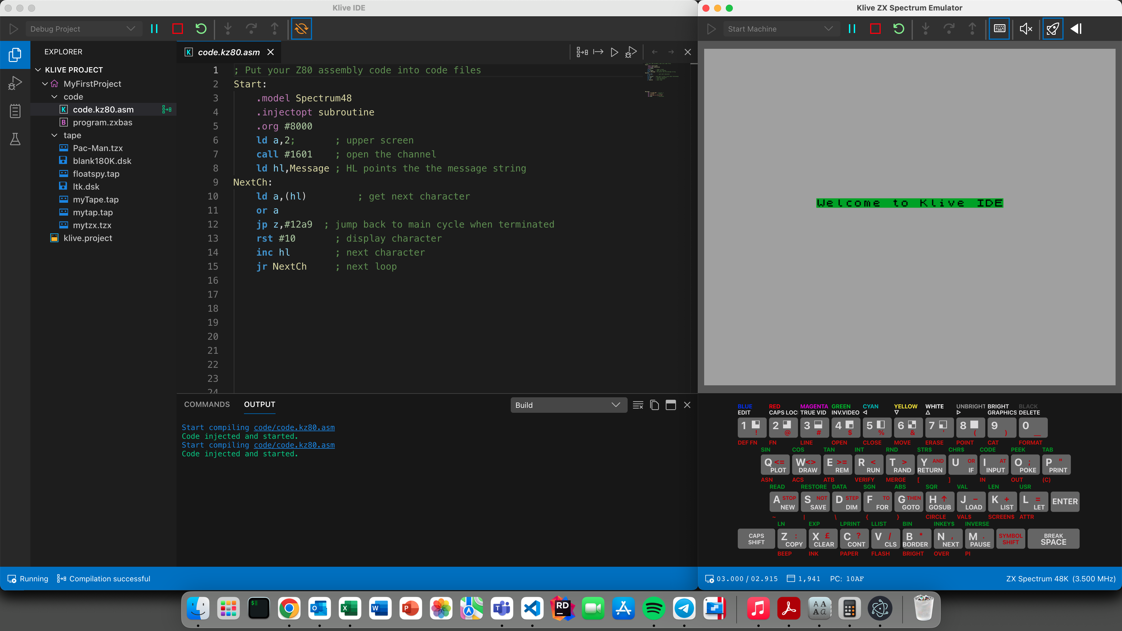Stop the machine in the emulator toolbar
Screen dimensions: 1122x631
875,29
